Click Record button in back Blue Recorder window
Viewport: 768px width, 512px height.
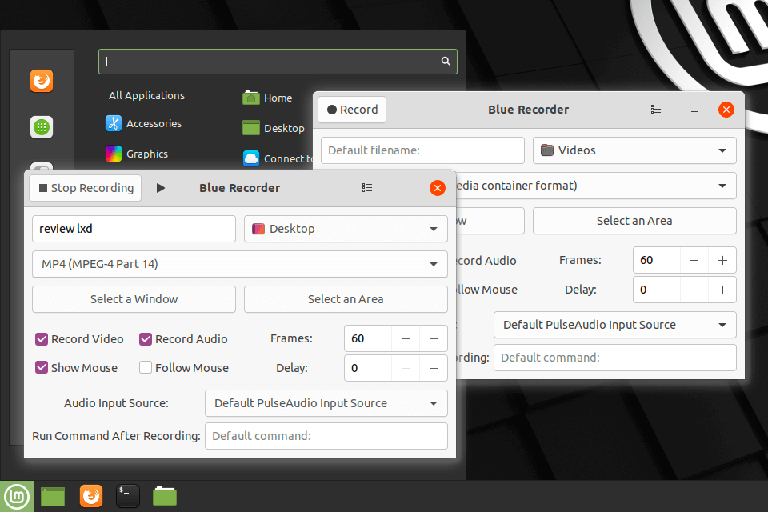(352, 110)
